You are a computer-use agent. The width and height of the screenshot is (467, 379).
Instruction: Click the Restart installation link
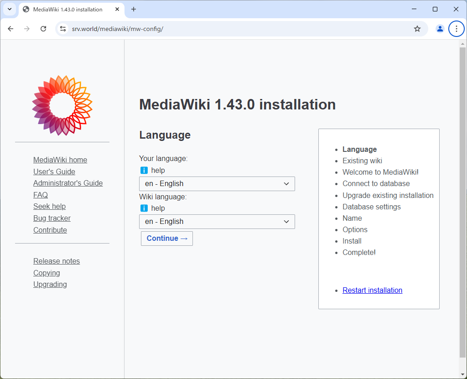[x=372, y=290]
